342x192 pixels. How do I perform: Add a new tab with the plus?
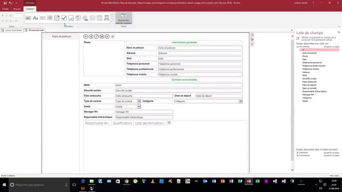click(x=169, y=123)
